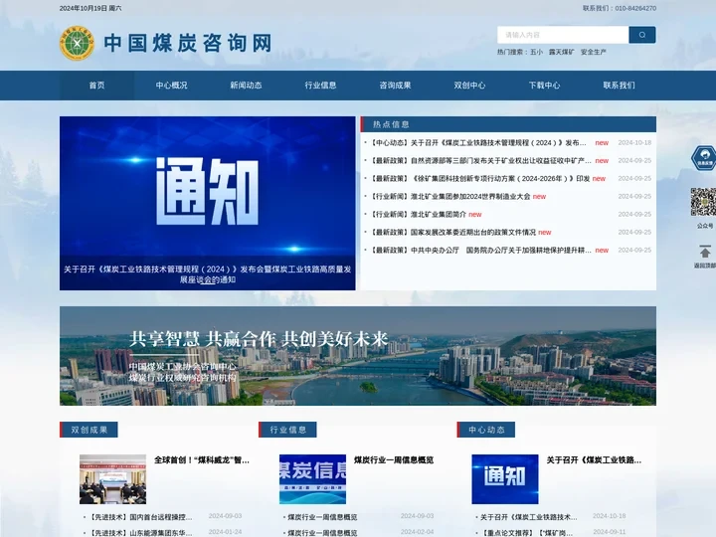Open the 行业信息 menu item

pyautogui.click(x=320, y=86)
